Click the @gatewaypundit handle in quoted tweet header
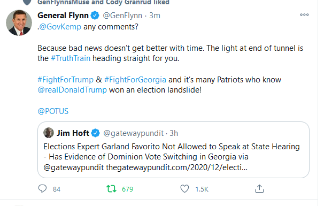The width and height of the screenshot is (332, 206). coord(134,133)
